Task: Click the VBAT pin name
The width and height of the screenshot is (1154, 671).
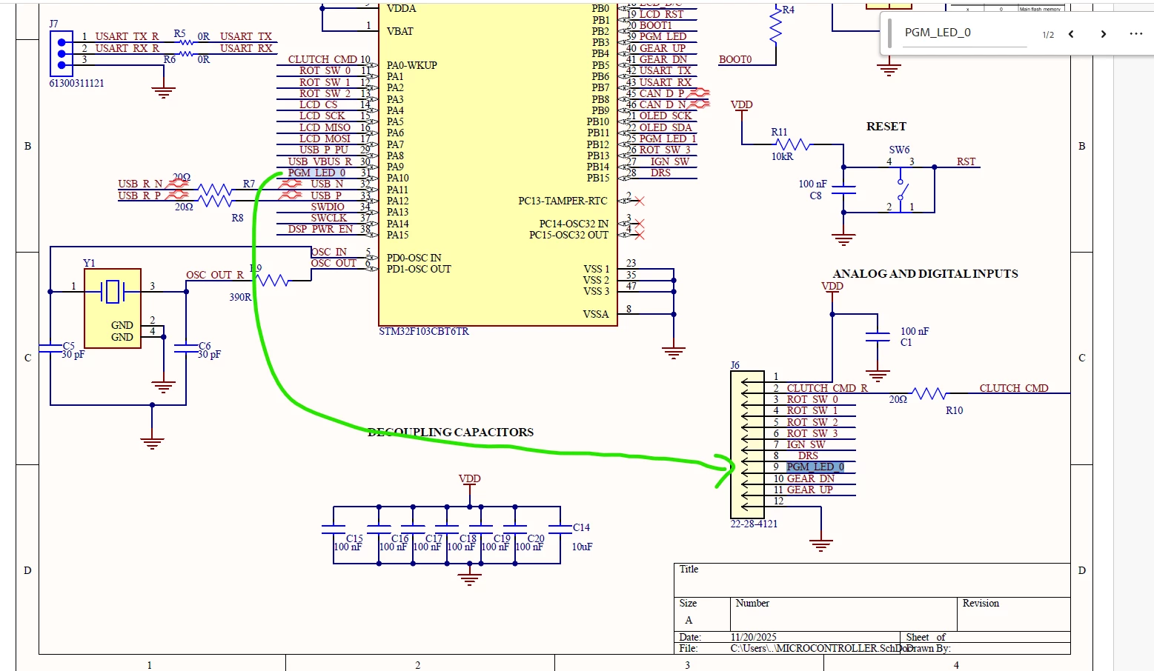Action: (400, 32)
